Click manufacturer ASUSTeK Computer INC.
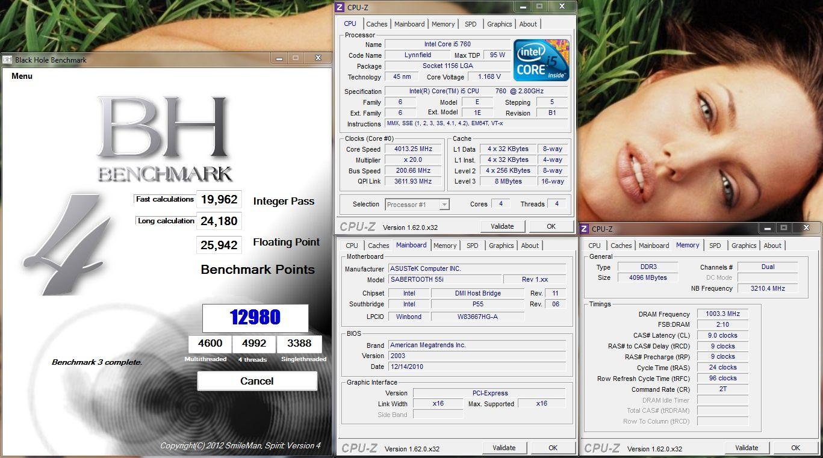The width and height of the screenshot is (823, 458). 477,269
